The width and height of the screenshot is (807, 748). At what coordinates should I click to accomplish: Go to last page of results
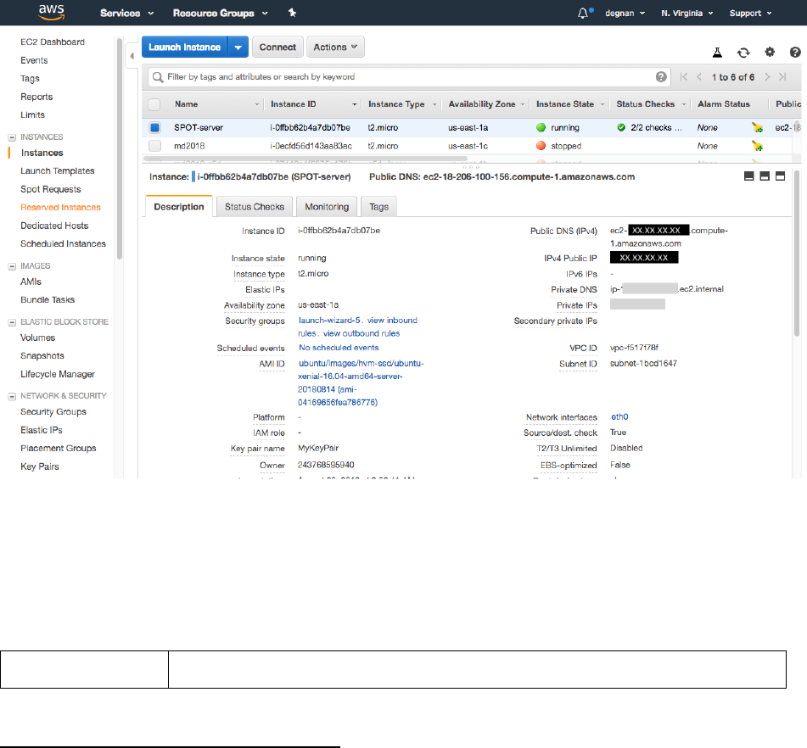[x=782, y=76]
